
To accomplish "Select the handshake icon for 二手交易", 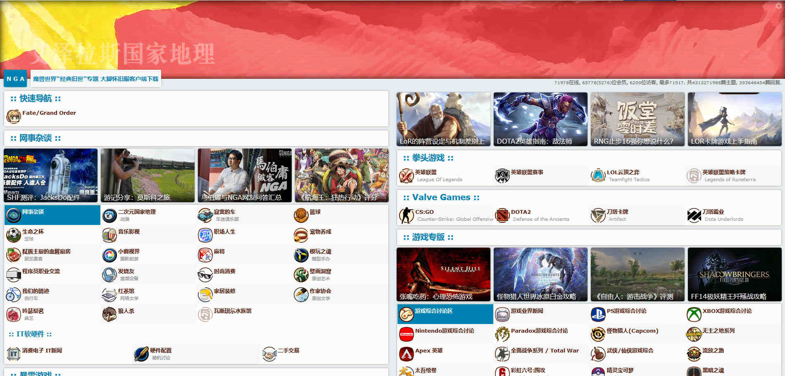I will coord(269,354).
